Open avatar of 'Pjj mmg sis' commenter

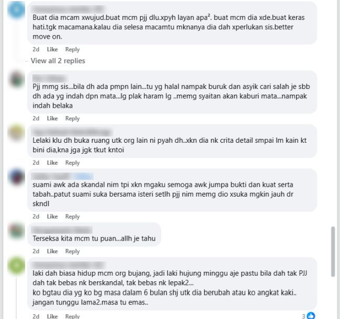[x=16, y=79]
